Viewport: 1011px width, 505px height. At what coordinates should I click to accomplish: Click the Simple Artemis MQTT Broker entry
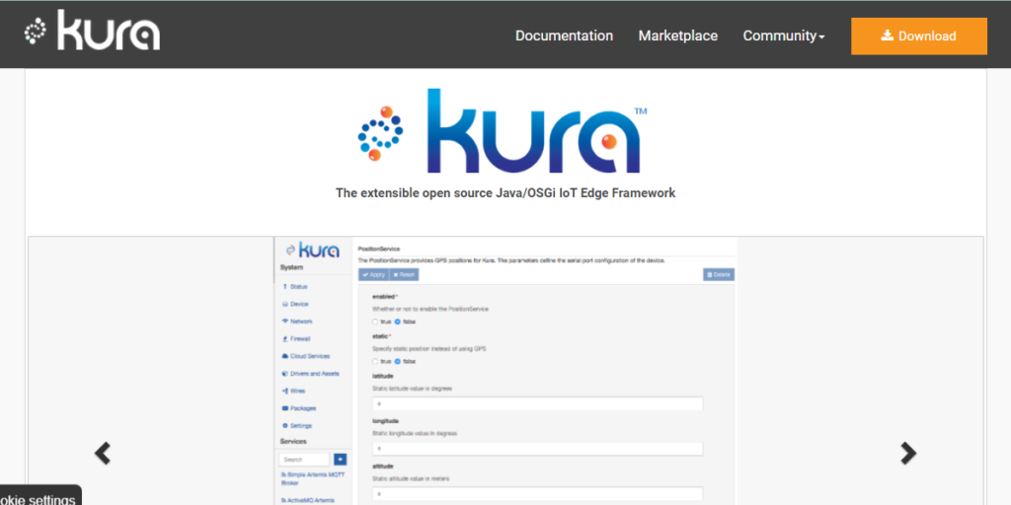pyautogui.click(x=313, y=478)
